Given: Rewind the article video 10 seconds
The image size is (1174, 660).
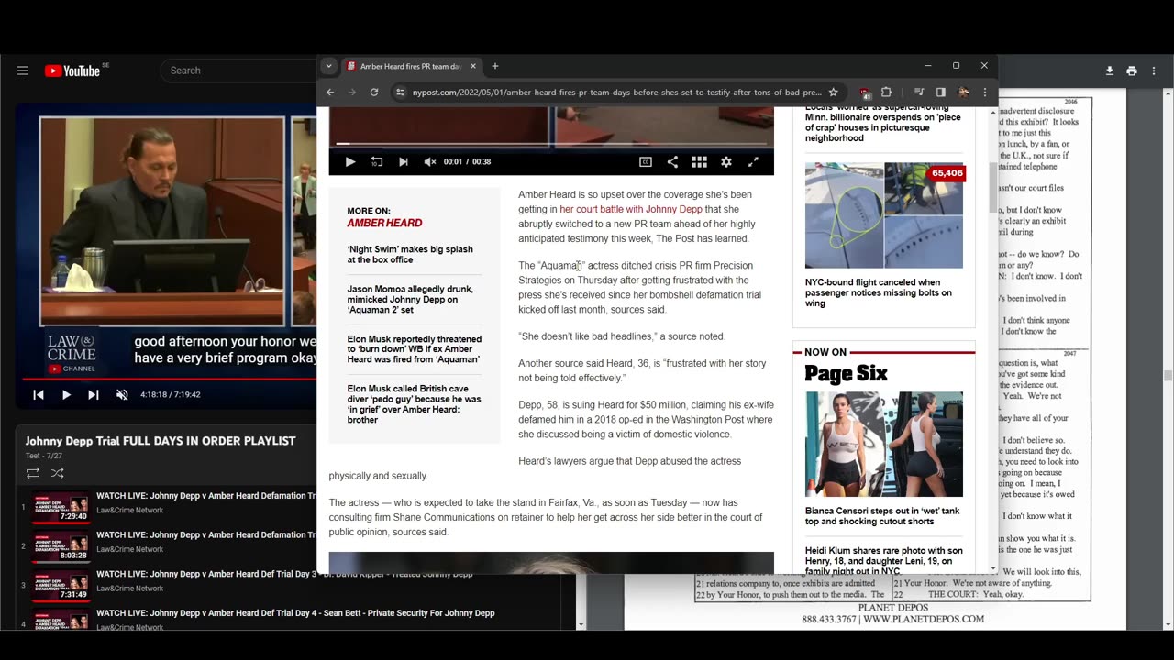Looking at the screenshot, I should pos(377,161).
